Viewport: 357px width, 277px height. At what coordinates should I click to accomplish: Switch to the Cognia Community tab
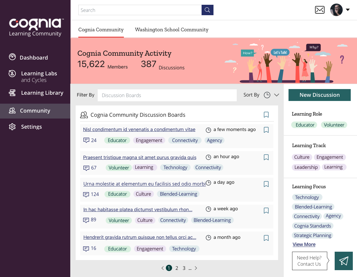click(101, 29)
